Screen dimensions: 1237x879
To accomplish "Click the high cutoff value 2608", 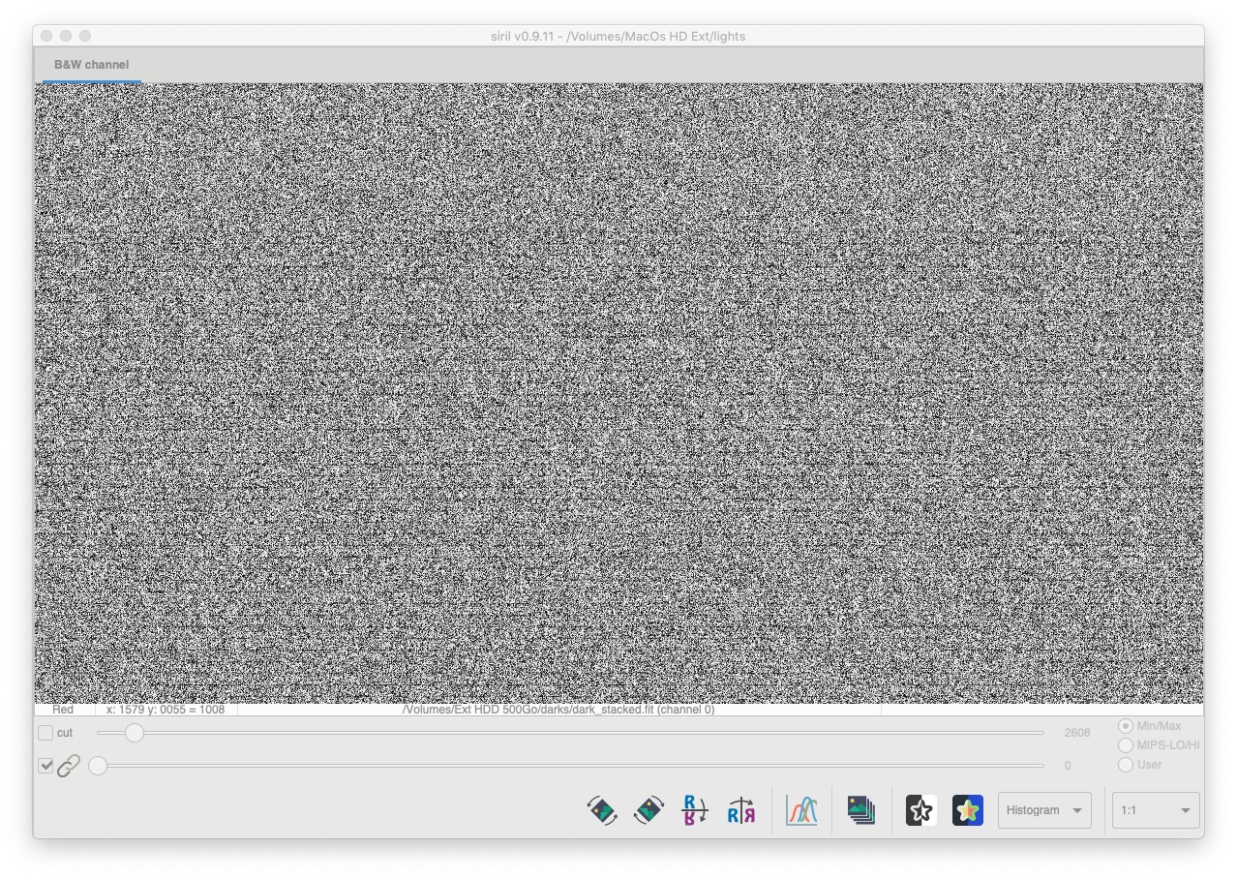I will click(x=1076, y=733).
